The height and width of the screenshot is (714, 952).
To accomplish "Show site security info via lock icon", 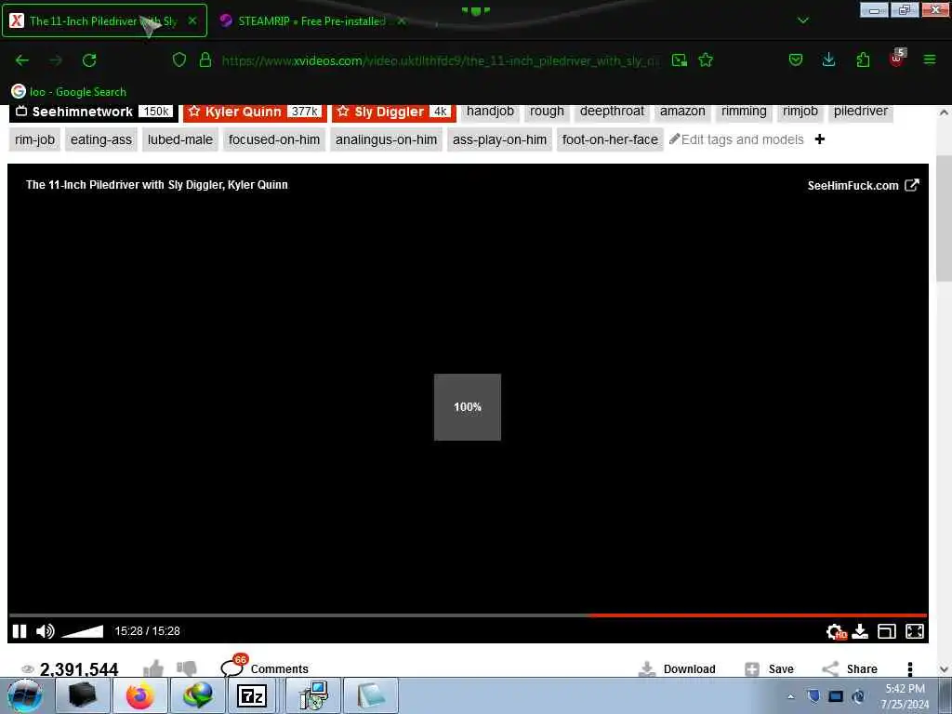I will pos(205,60).
